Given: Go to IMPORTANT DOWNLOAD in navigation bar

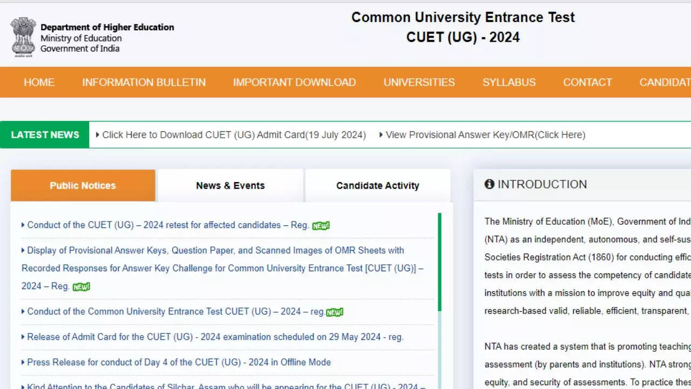Looking at the screenshot, I should [294, 82].
